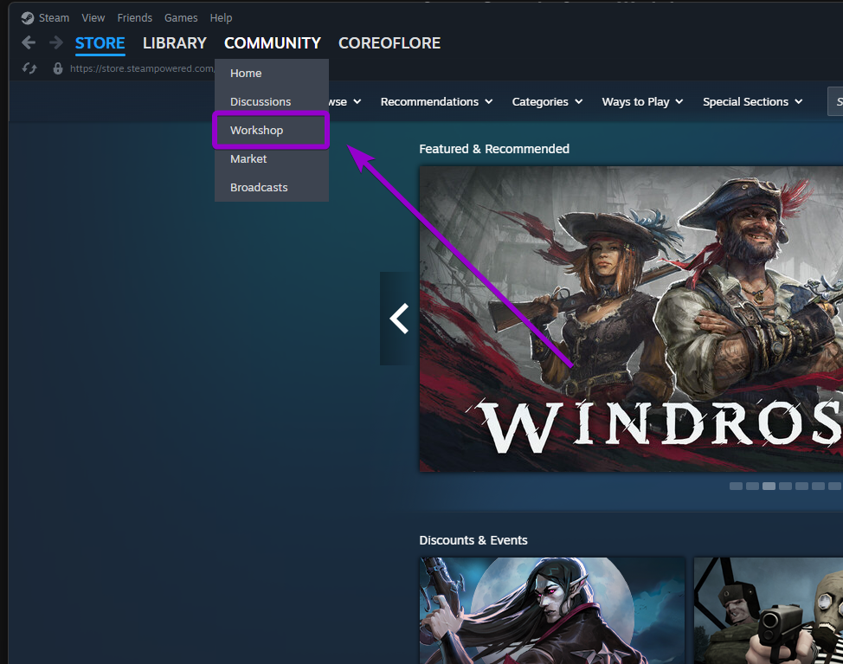
Task: Open the View menu
Action: coord(93,17)
